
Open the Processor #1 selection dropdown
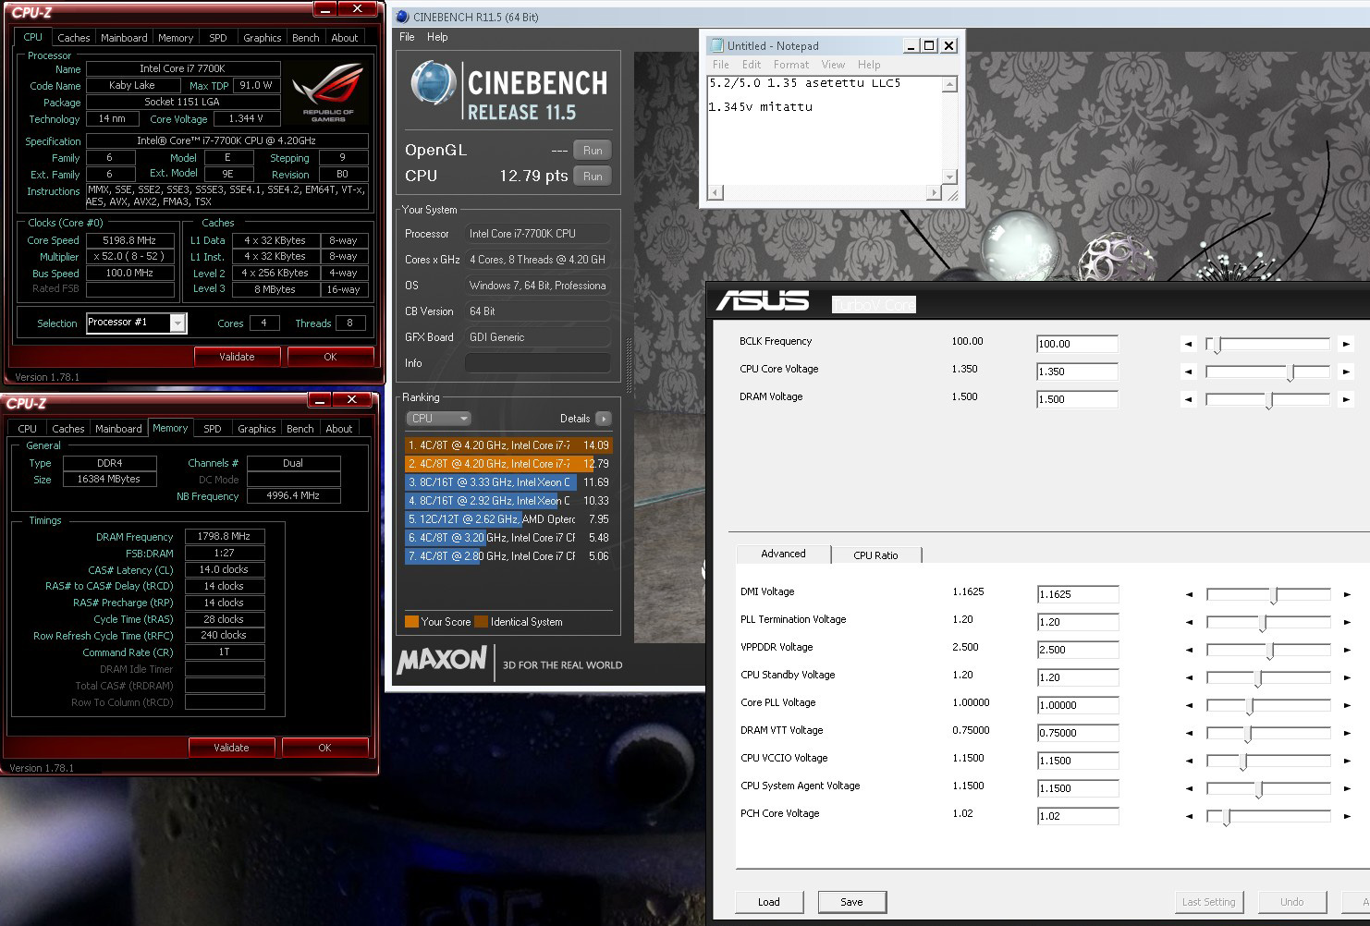(177, 323)
